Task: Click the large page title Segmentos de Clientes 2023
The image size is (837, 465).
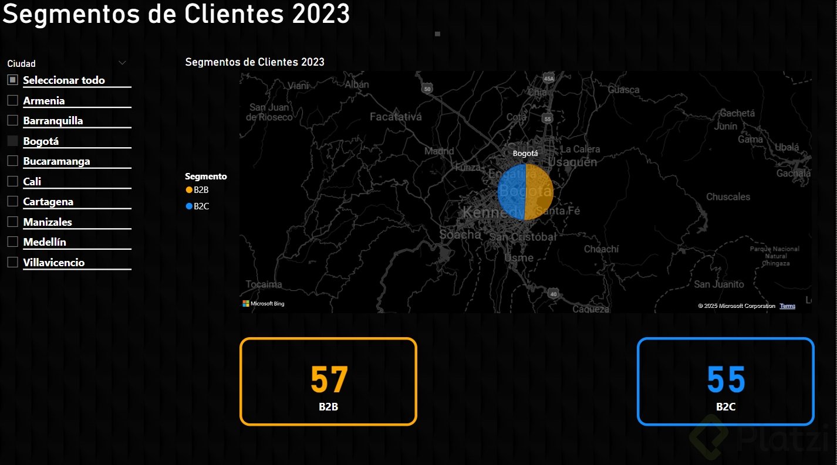Action: tap(176, 14)
